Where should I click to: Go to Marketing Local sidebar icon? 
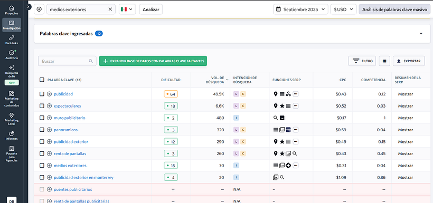click(x=12, y=119)
